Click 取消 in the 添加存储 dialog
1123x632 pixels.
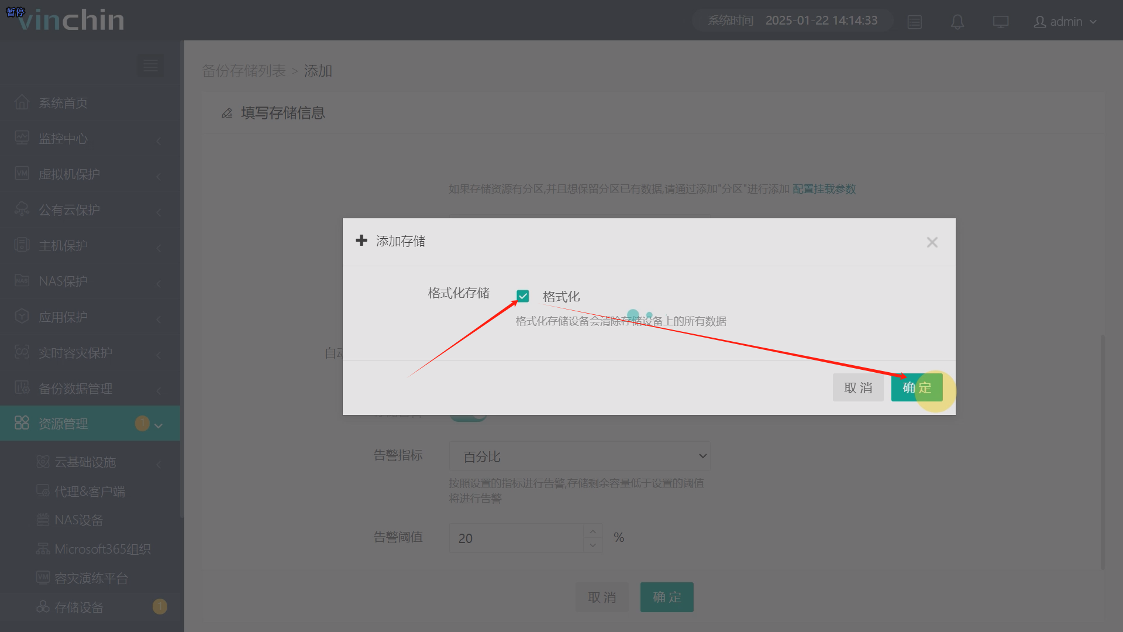(x=857, y=387)
